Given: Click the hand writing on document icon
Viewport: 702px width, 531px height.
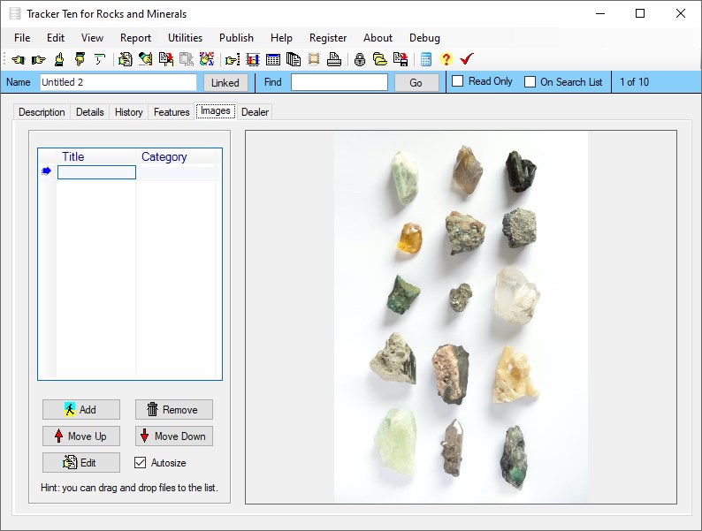Looking at the screenshot, I should [125, 59].
